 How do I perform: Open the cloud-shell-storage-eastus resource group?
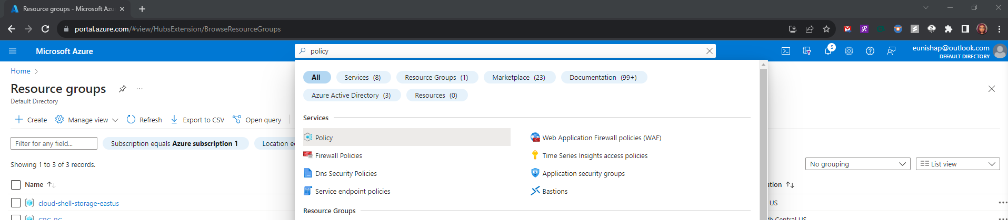coord(78,203)
